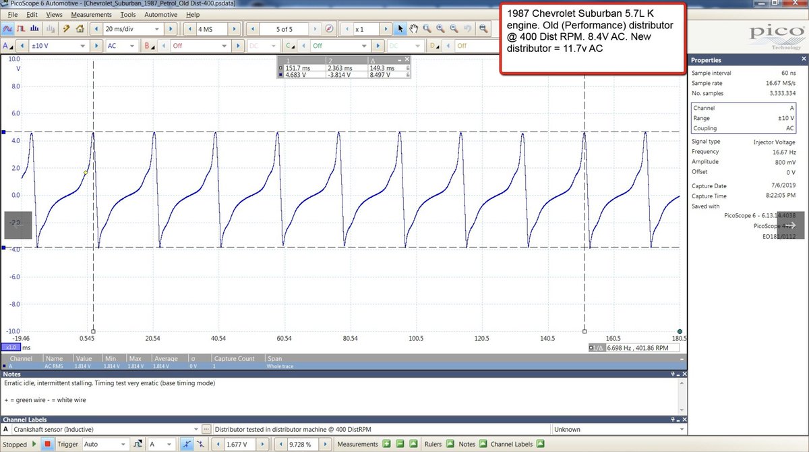This screenshot has width=809, height=452.
Task: Go to previous waveform buffer
Action: tap(251, 29)
